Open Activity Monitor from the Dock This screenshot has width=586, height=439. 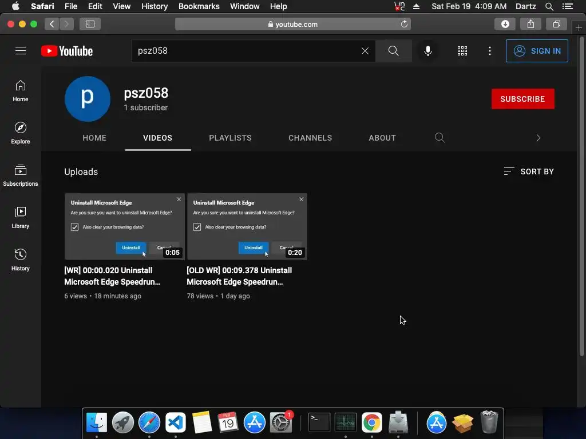point(345,422)
